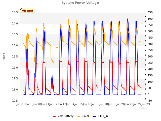
Task: Click the 13.5 left axis value
Action: pos(15,35)
